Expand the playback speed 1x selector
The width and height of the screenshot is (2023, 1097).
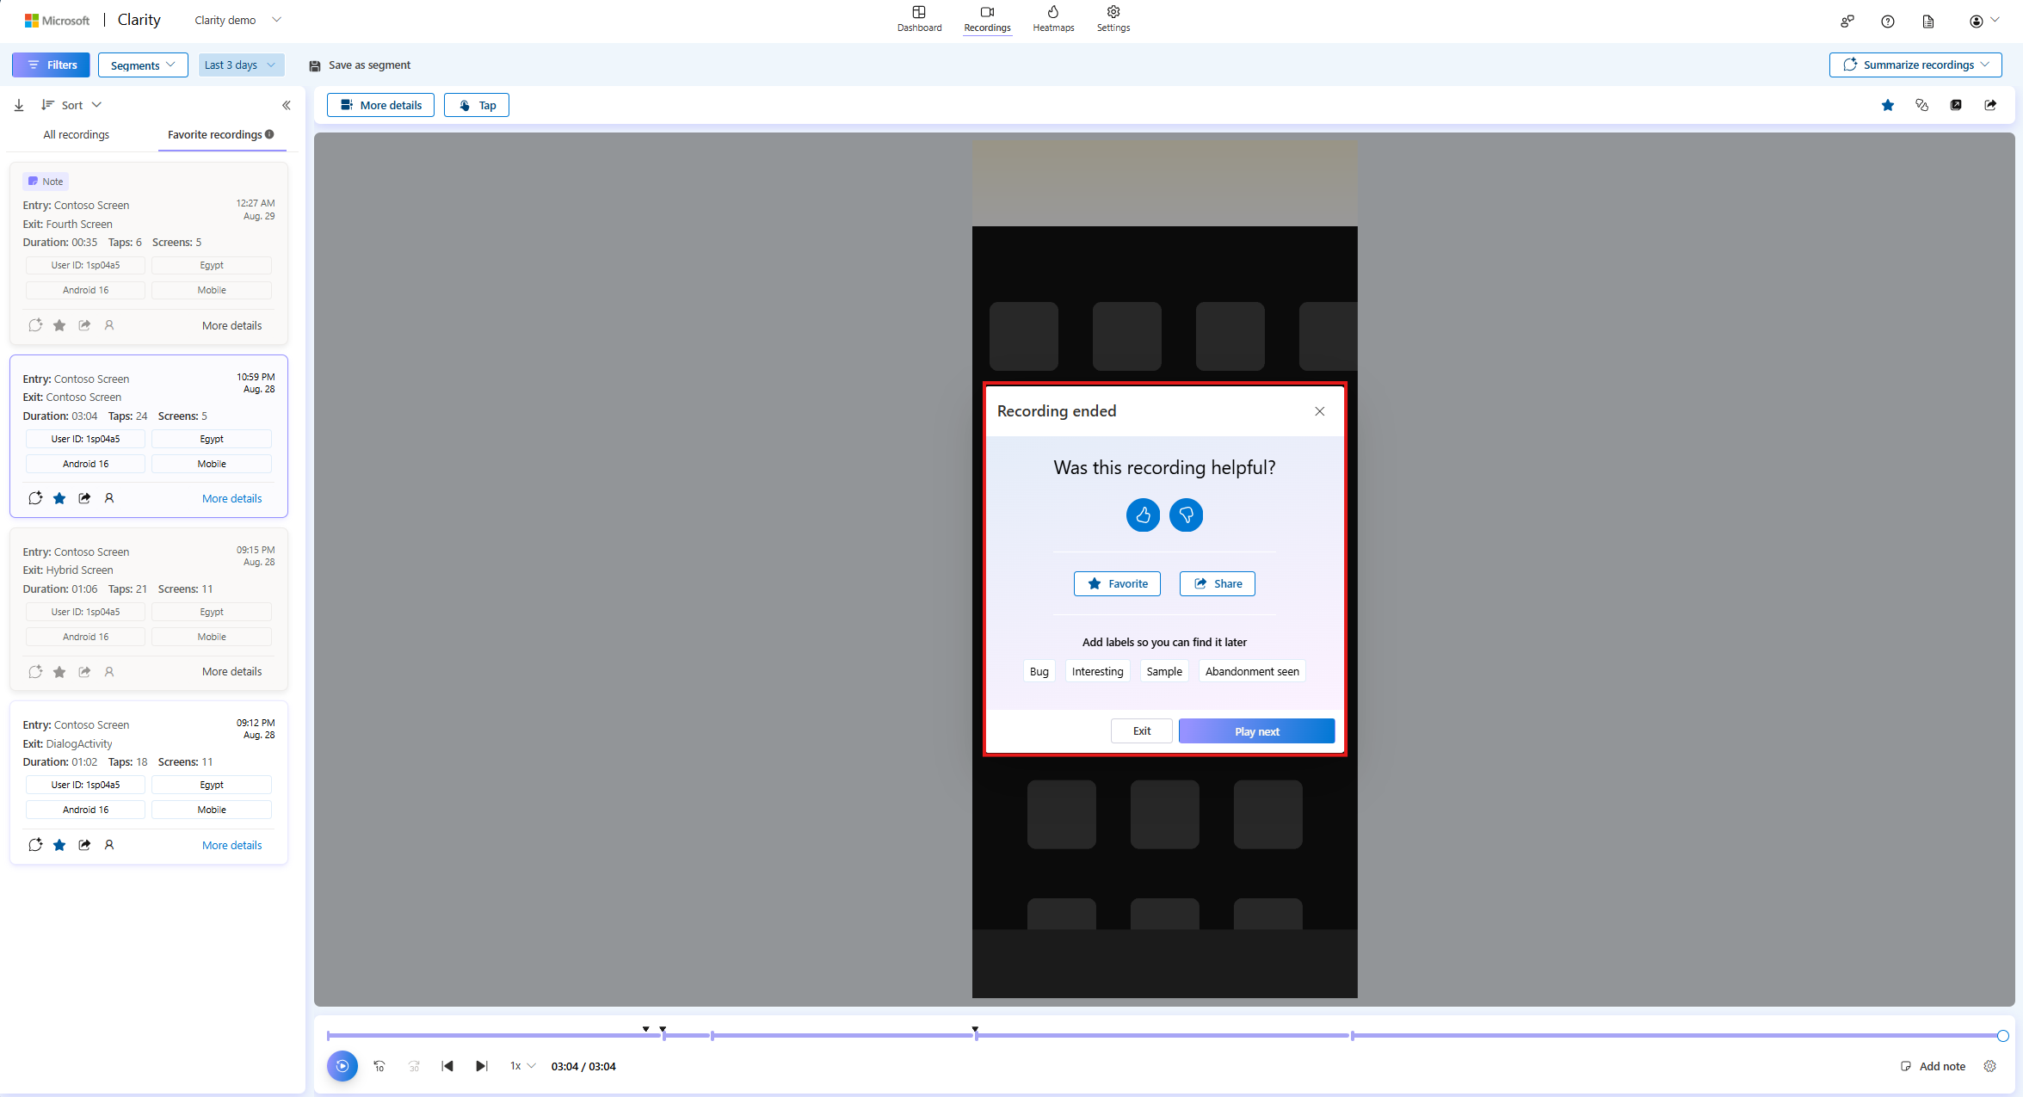(521, 1065)
